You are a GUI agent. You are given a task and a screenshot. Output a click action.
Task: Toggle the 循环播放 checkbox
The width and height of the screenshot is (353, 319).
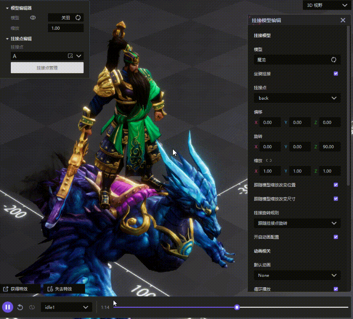pyautogui.click(x=336, y=289)
